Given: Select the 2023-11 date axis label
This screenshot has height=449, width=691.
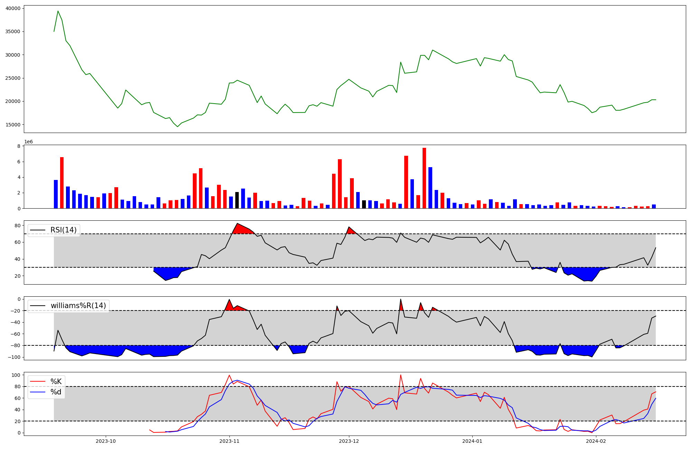Looking at the screenshot, I should (x=229, y=441).
